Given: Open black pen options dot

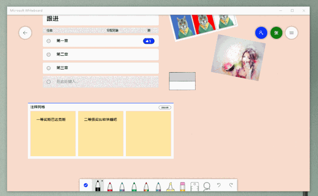Looking at the screenshot, I should (102, 181).
